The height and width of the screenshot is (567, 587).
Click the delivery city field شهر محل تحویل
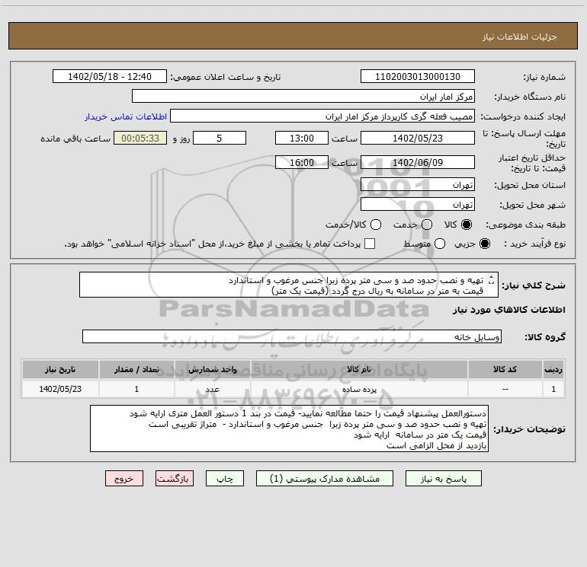tap(418, 205)
